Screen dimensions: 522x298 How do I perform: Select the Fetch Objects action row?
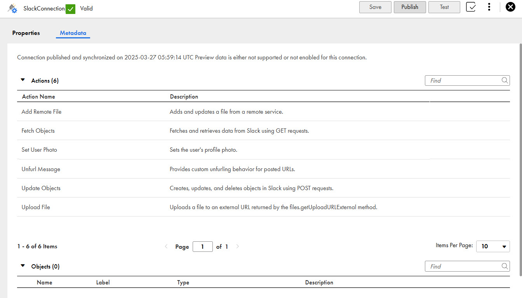click(x=263, y=131)
